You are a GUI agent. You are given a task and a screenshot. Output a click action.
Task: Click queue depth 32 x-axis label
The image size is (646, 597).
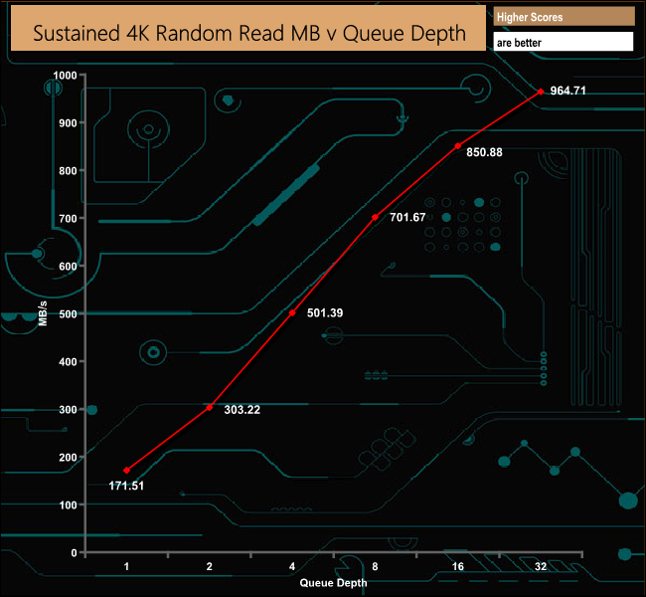(541, 566)
